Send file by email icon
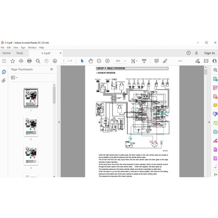This screenshot has width=218, height=218. click(206, 61)
